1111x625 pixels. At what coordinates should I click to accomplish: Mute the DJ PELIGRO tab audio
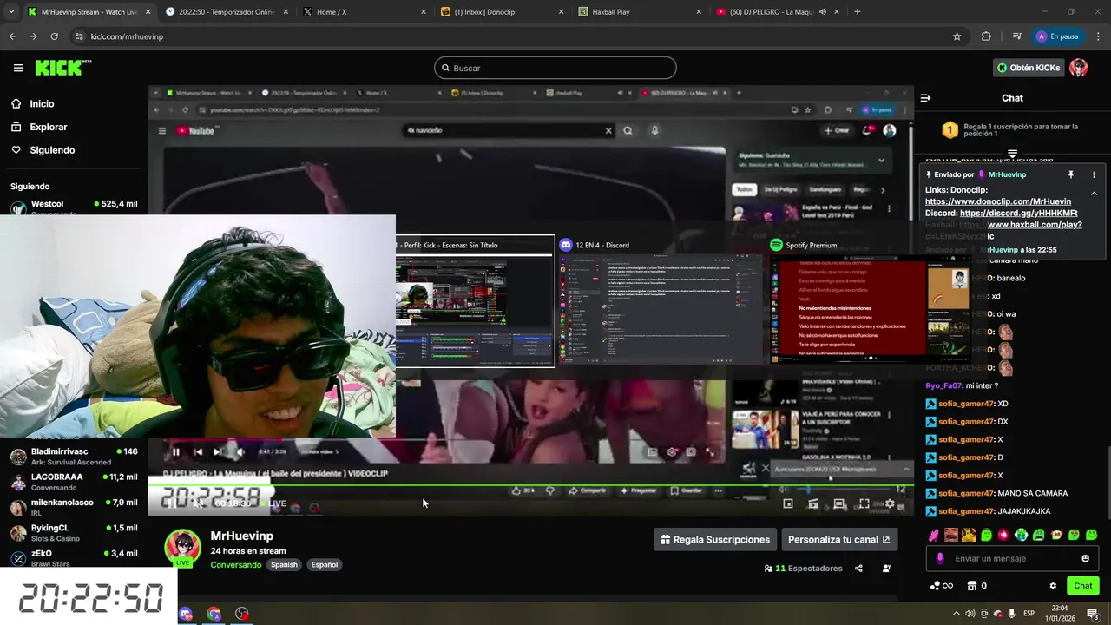(822, 12)
